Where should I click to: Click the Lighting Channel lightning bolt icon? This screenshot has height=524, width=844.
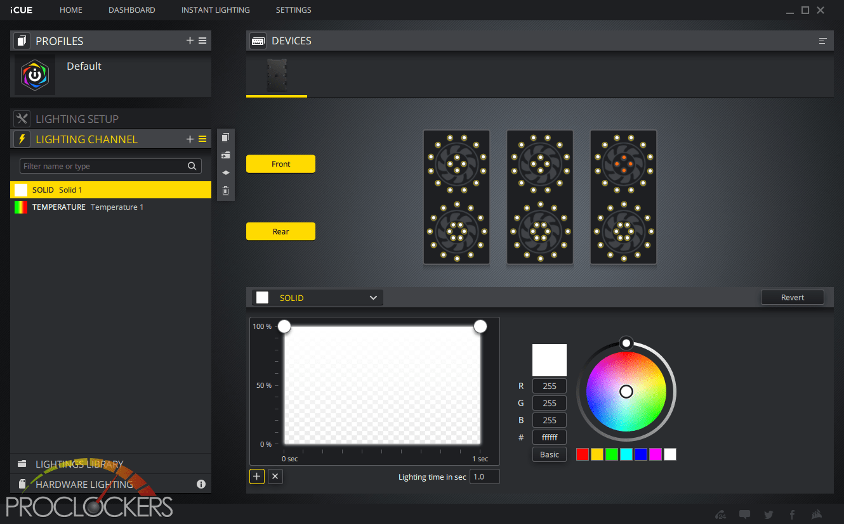pos(22,139)
